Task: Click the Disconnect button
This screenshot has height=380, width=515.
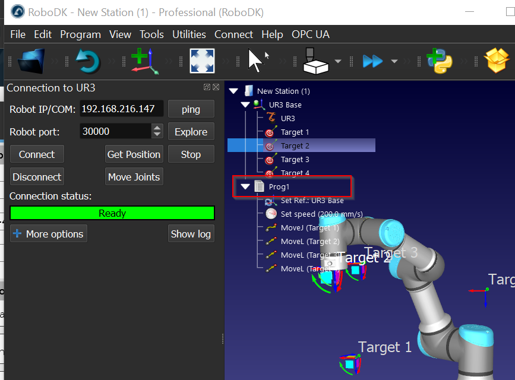Action: point(37,177)
